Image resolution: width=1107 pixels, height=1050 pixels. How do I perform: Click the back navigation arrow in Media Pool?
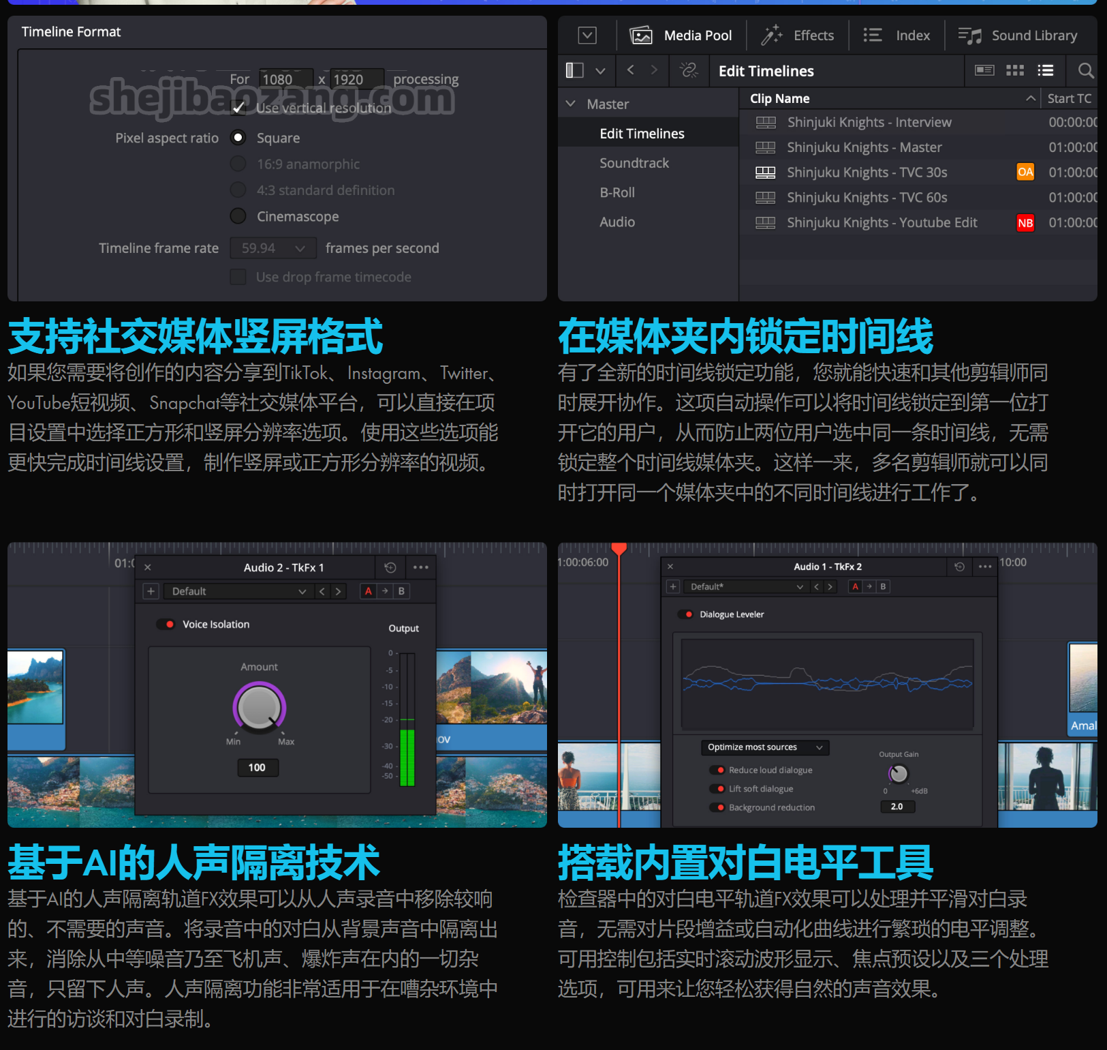click(630, 70)
